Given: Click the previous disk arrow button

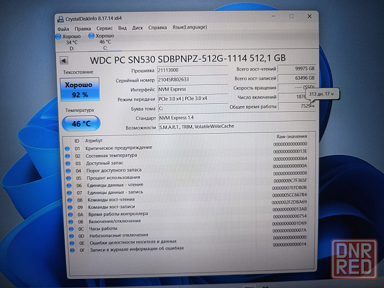Looking at the screenshot, I should 64,61.
